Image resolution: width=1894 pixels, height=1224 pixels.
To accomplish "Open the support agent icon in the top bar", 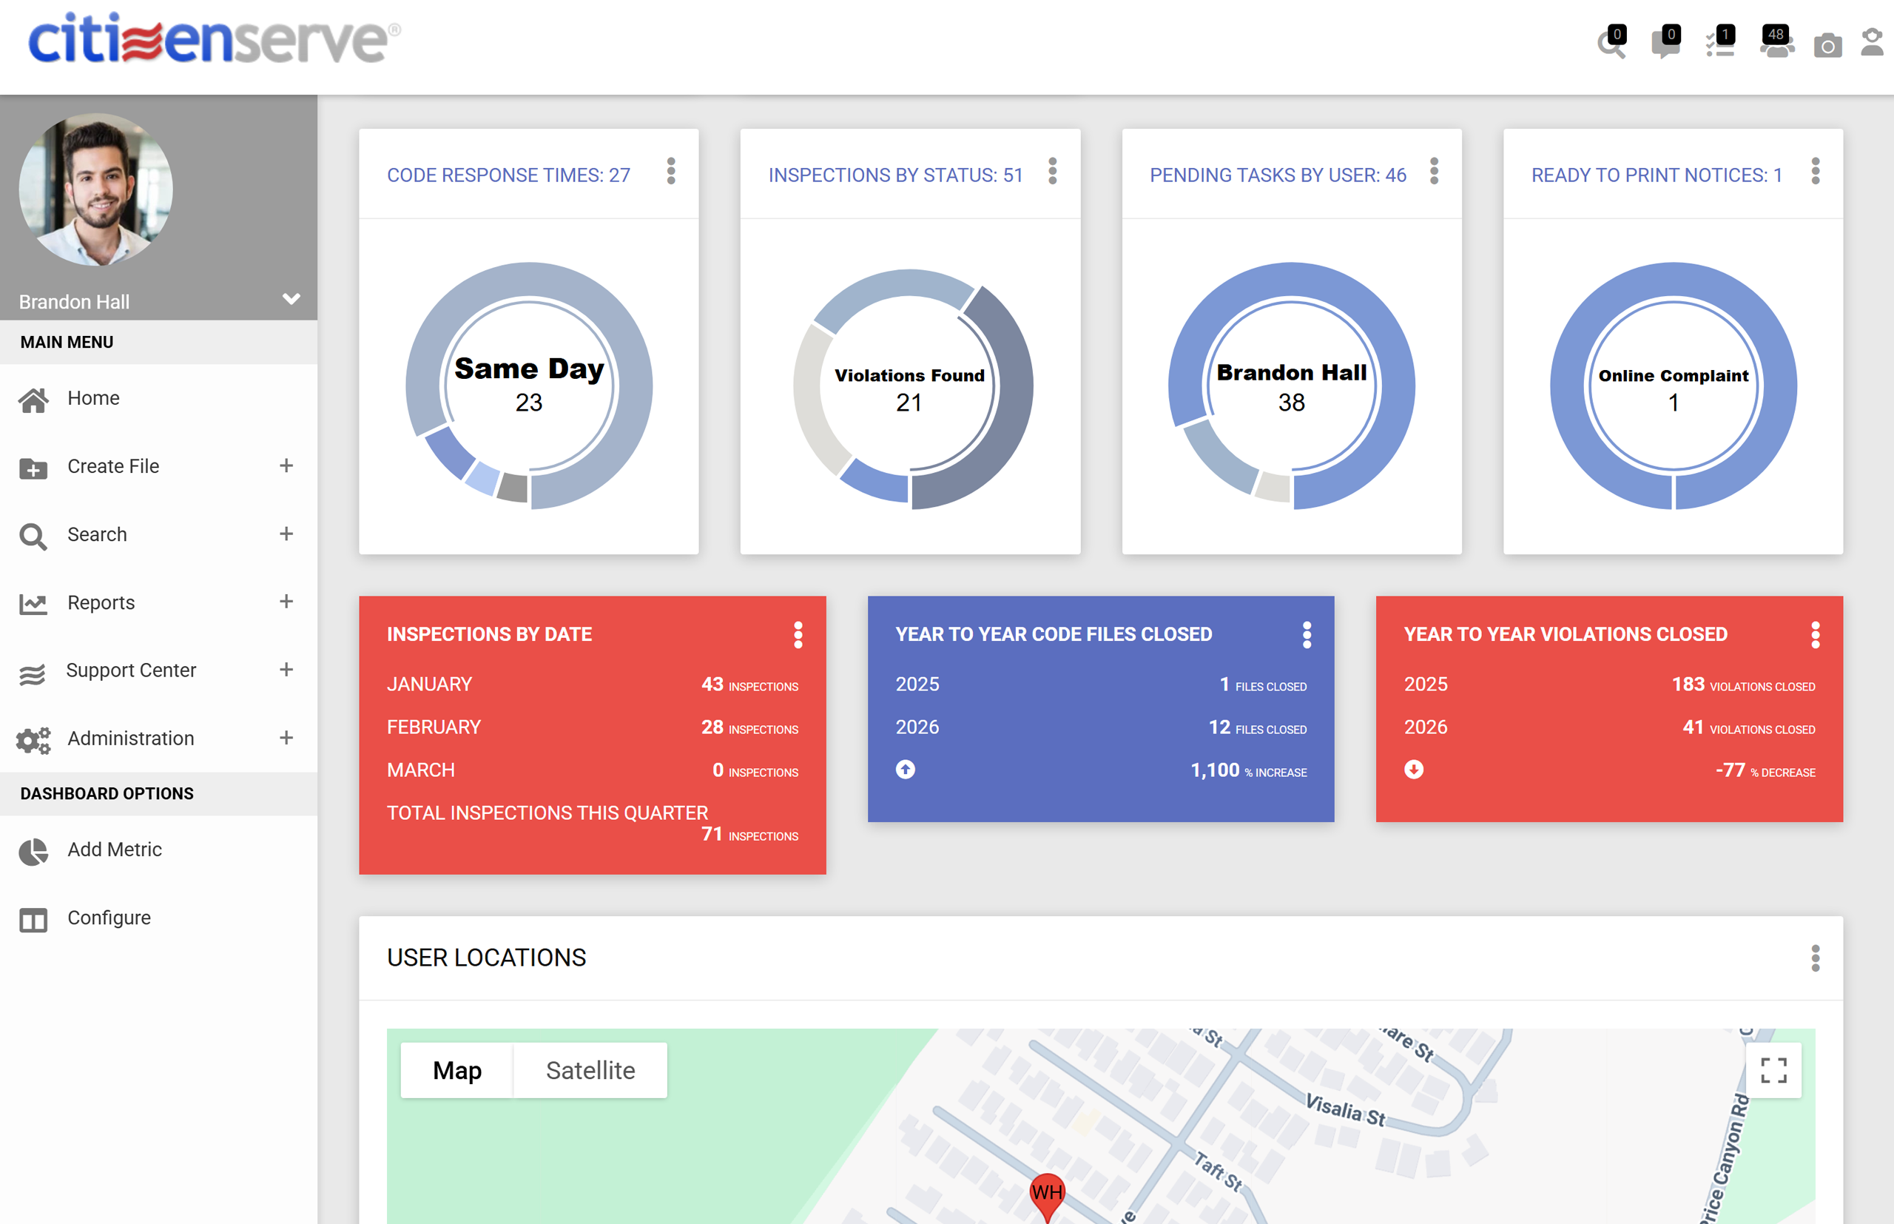I will click(x=1872, y=45).
